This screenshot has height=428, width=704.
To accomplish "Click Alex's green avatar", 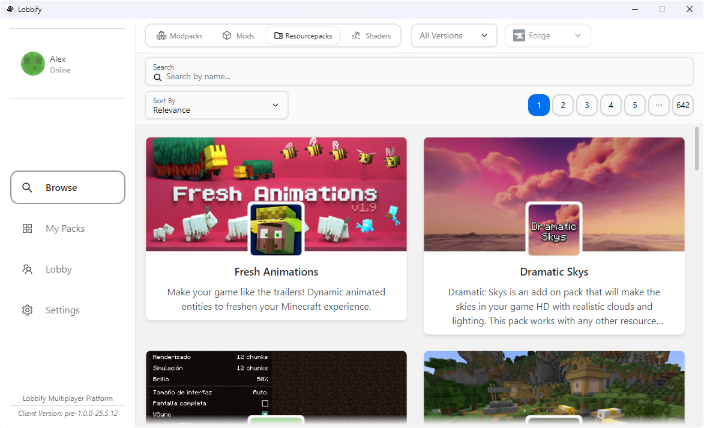I will (x=33, y=64).
